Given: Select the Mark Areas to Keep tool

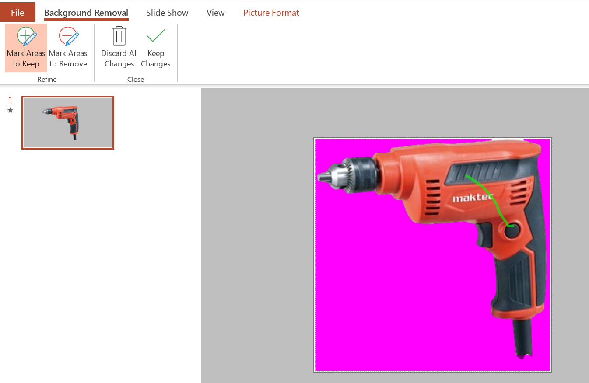Looking at the screenshot, I should (26, 48).
